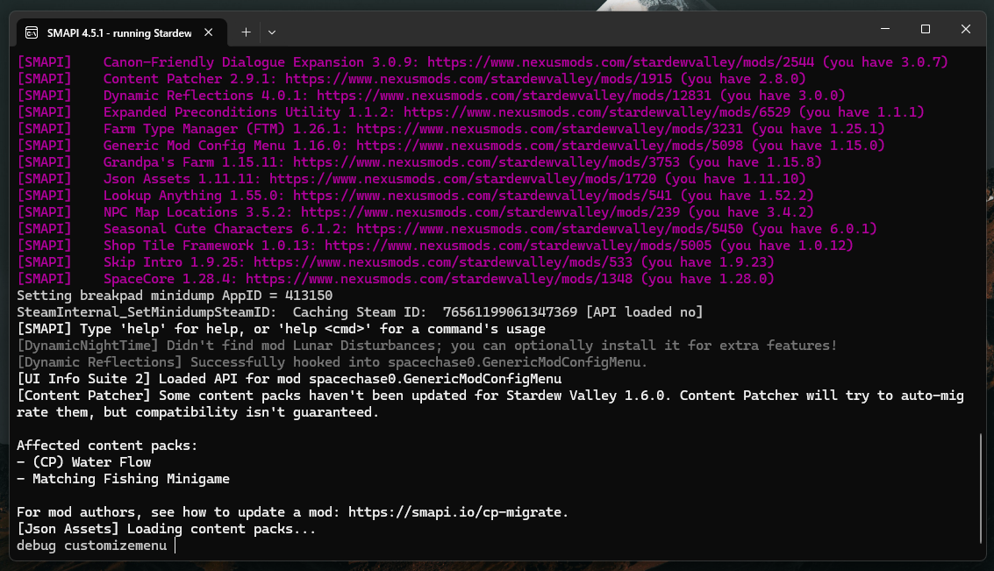994x571 pixels.
Task: Open the NPC Map Locations mods/239 link
Action: pyautogui.click(x=490, y=212)
